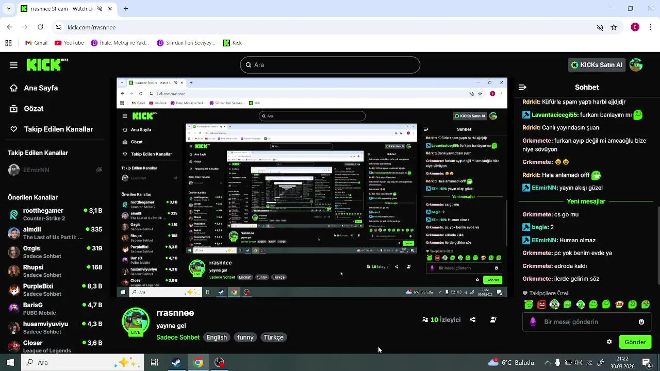Go back in browser
The height and width of the screenshot is (371, 660).
tap(10, 27)
